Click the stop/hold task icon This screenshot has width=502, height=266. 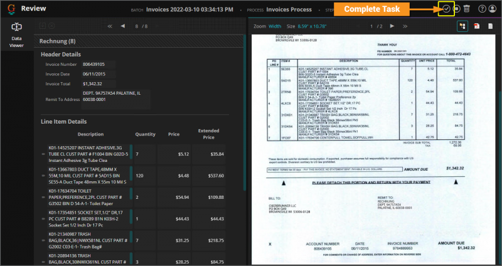click(x=457, y=9)
